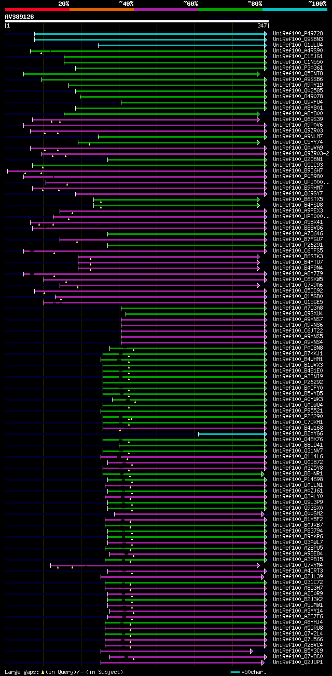332x676 pixels.
Task: Click the green ~80% identity legend segment
Action: tap(230, 9)
